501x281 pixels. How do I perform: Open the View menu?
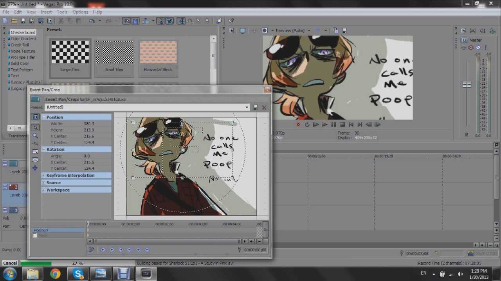pyautogui.click(x=31, y=12)
